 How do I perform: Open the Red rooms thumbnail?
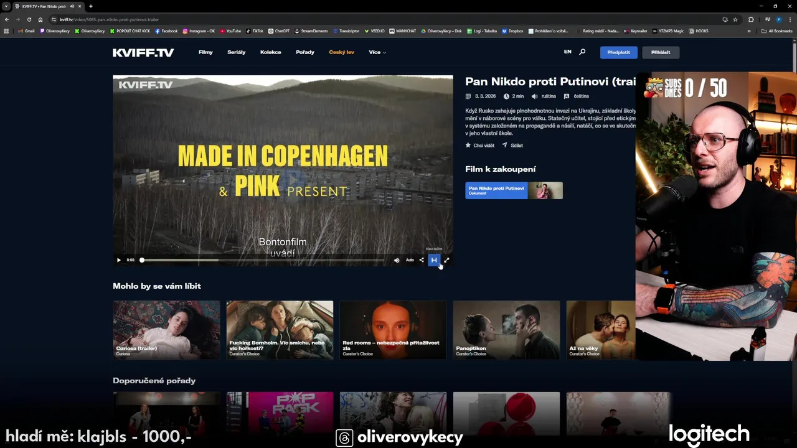coord(393,330)
